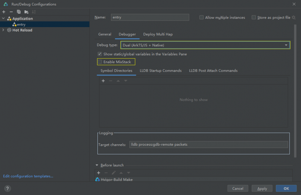Check Allow multiple instances

click(x=202, y=17)
